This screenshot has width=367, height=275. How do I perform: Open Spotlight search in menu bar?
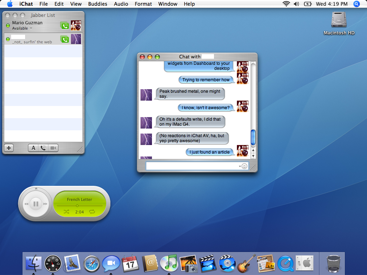pyautogui.click(x=357, y=4)
